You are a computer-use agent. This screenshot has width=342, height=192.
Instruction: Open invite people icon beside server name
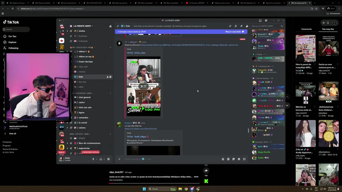click(110, 26)
